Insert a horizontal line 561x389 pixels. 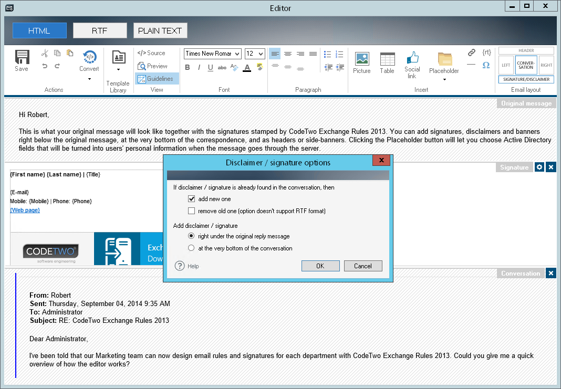coord(471,65)
